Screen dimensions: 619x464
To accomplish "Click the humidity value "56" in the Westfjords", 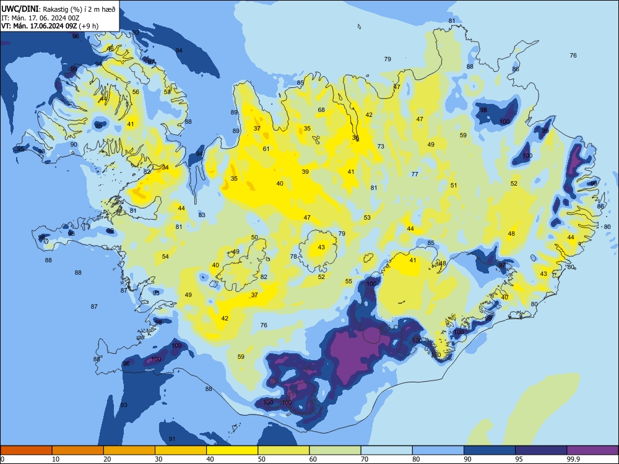I will (x=136, y=92).
